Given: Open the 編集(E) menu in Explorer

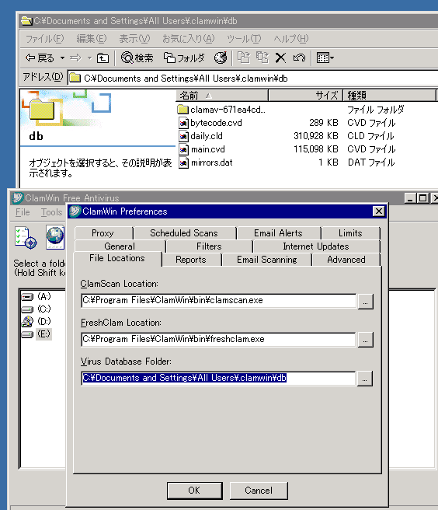Looking at the screenshot, I should point(92,39).
